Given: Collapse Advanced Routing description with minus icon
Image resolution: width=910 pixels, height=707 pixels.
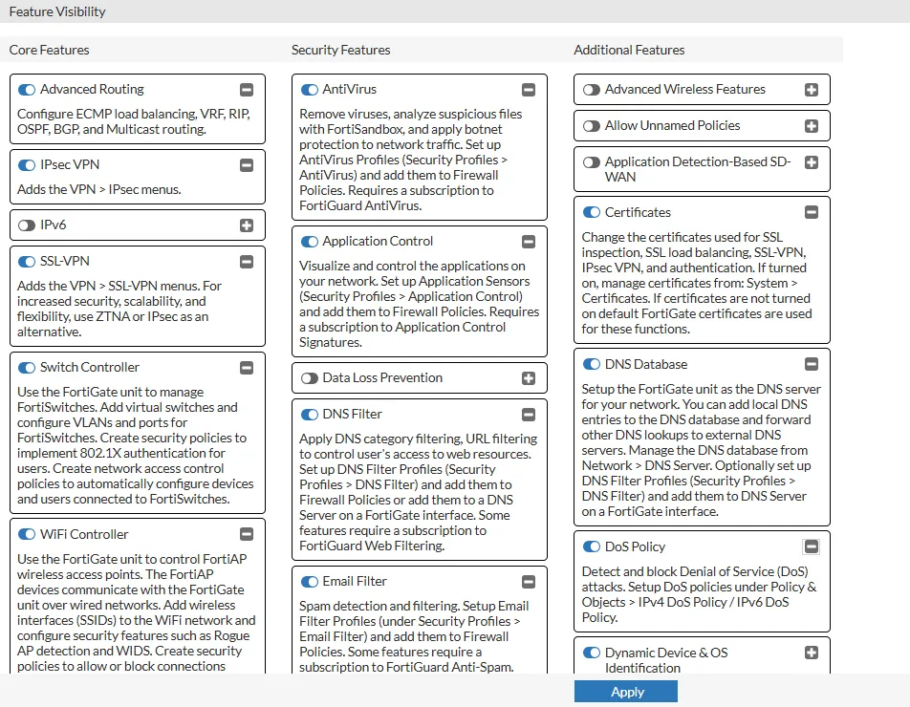Looking at the screenshot, I should point(247,90).
